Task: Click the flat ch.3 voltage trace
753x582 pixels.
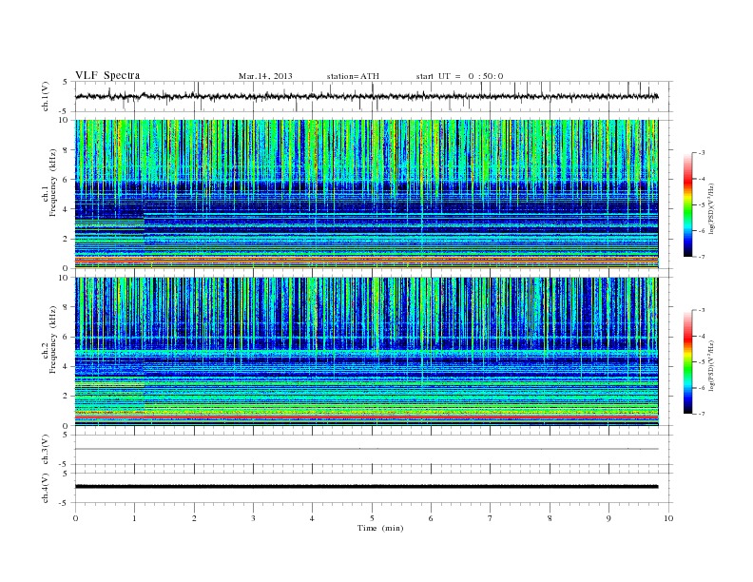Action: 366,449
